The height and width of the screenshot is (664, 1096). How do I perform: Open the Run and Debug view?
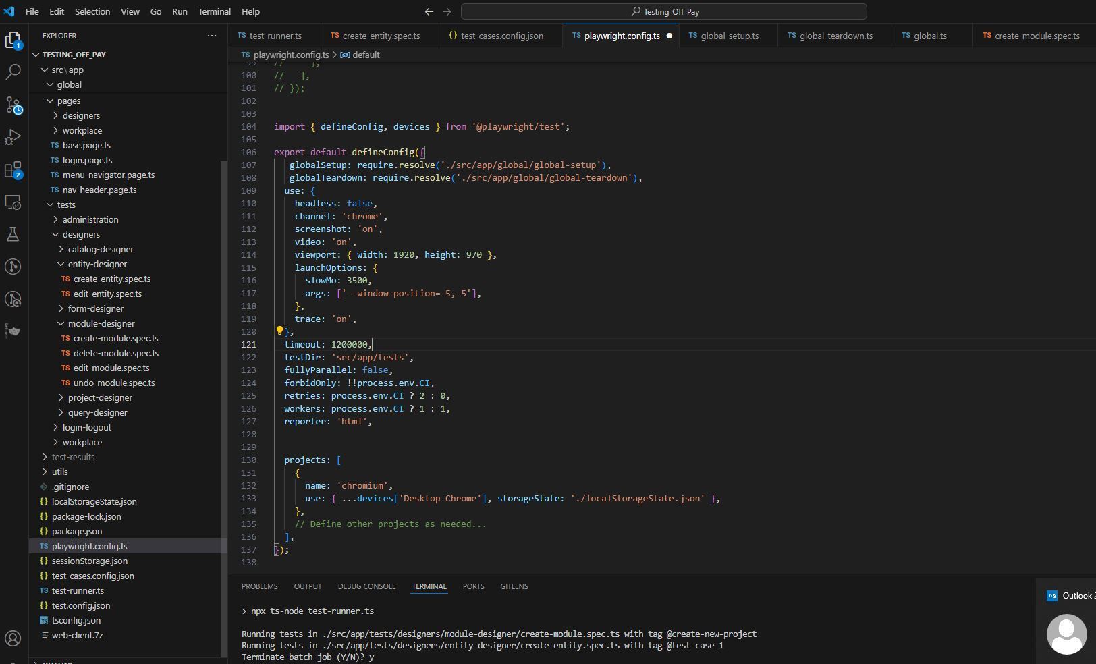[13, 138]
